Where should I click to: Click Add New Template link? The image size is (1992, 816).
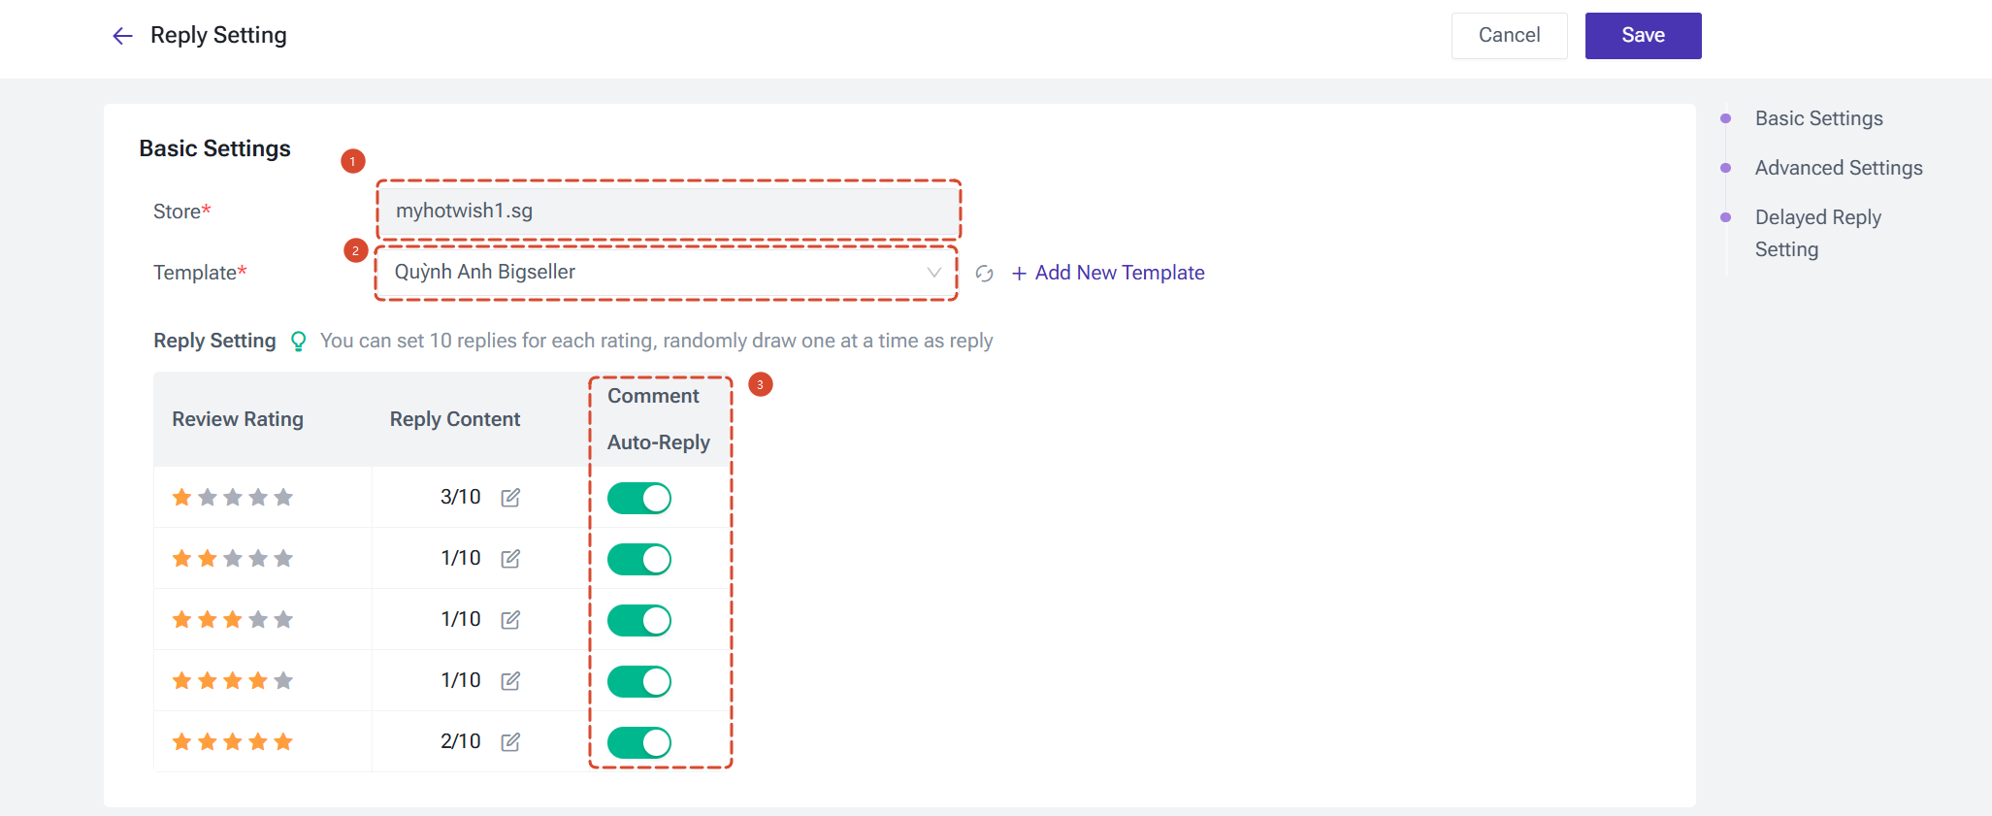coord(1108,274)
